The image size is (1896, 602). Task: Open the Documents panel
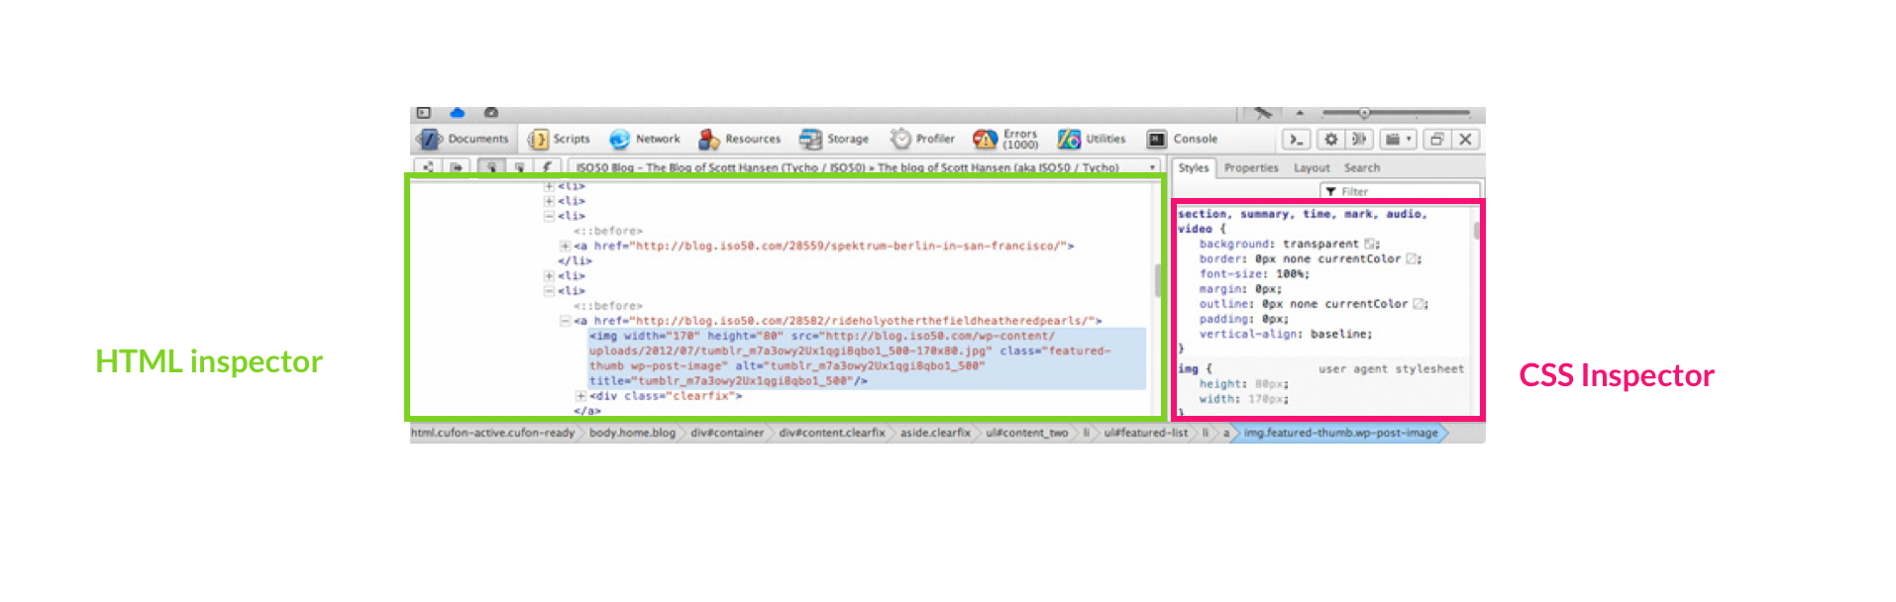(x=464, y=140)
